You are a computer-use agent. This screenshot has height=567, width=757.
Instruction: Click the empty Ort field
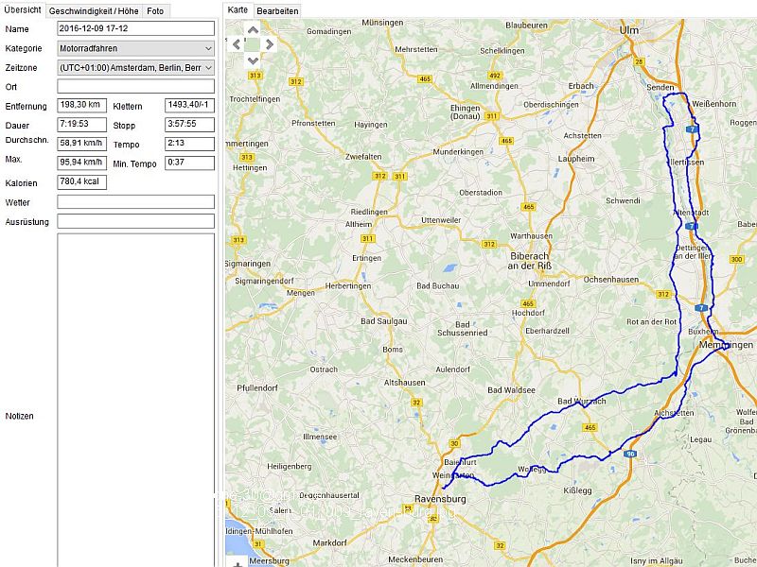coord(135,86)
